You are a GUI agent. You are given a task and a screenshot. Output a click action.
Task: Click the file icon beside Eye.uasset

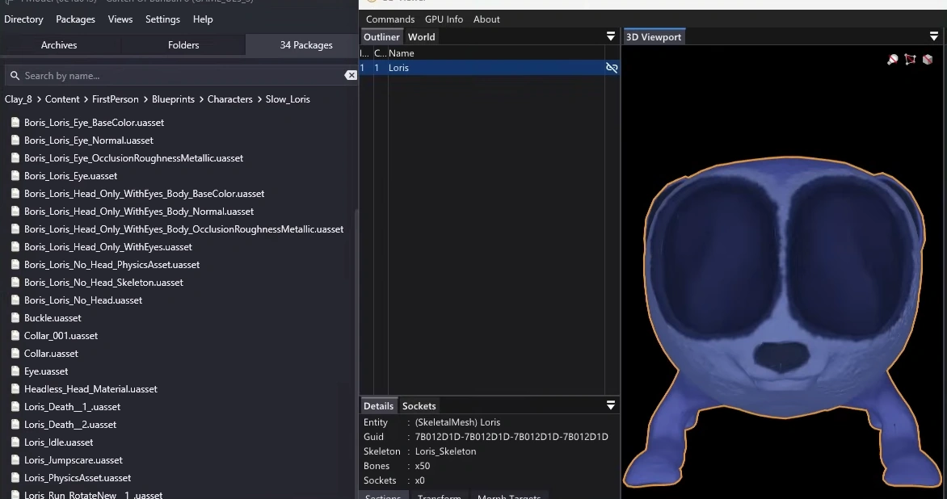pos(15,371)
